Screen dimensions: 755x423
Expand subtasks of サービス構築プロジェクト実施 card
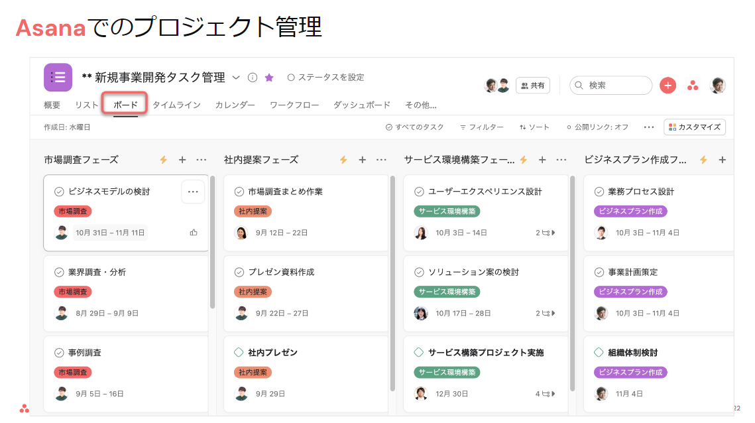pos(546,394)
